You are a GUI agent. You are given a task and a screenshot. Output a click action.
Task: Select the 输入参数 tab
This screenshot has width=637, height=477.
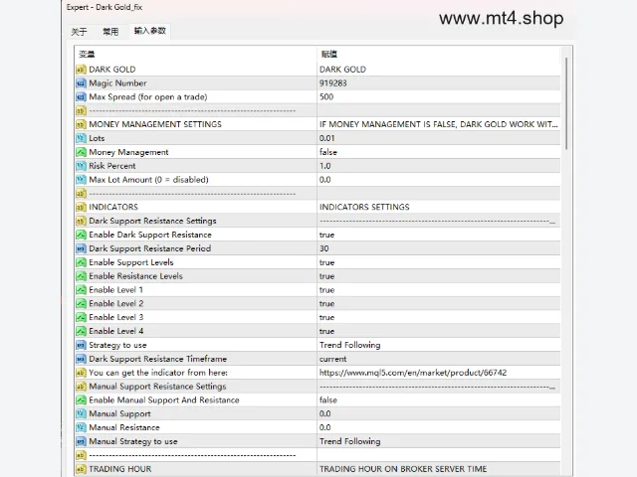pyautogui.click(x=150, y=31)
